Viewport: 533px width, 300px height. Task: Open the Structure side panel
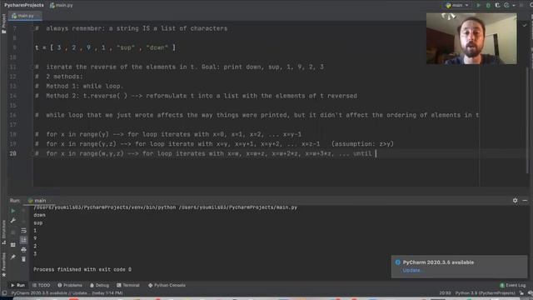coord(3,232)
